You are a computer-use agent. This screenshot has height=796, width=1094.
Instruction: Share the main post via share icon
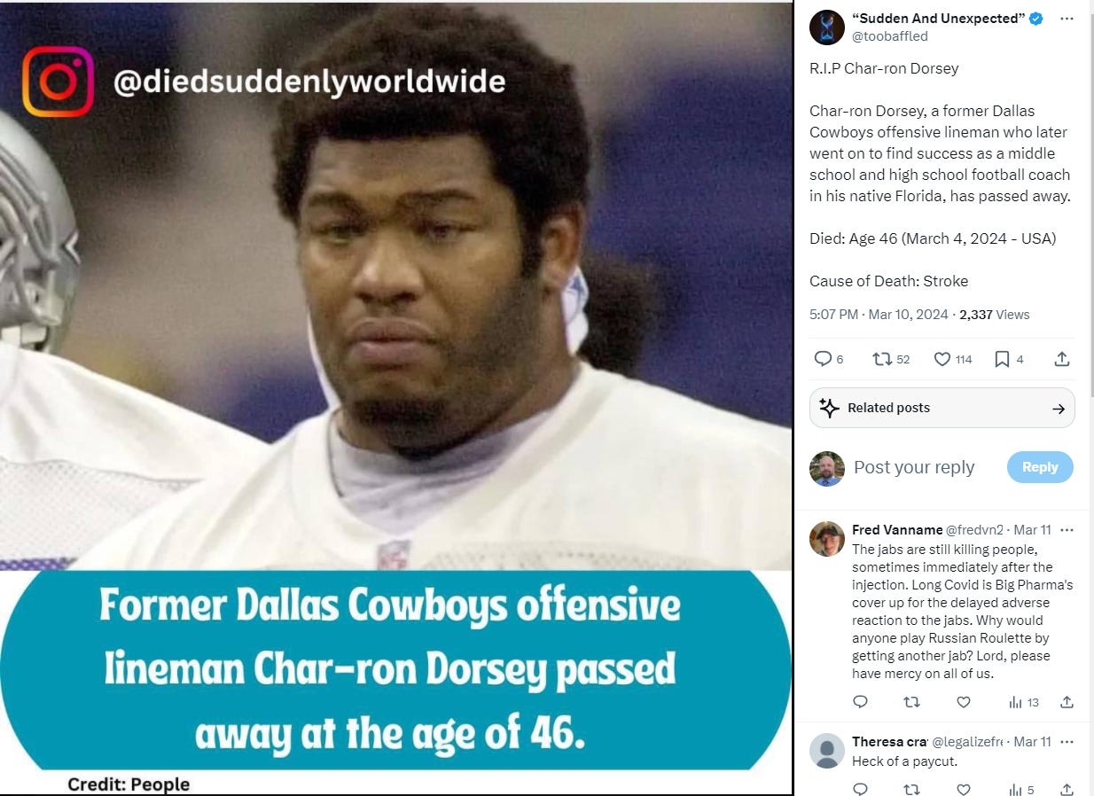point(1061,359)
